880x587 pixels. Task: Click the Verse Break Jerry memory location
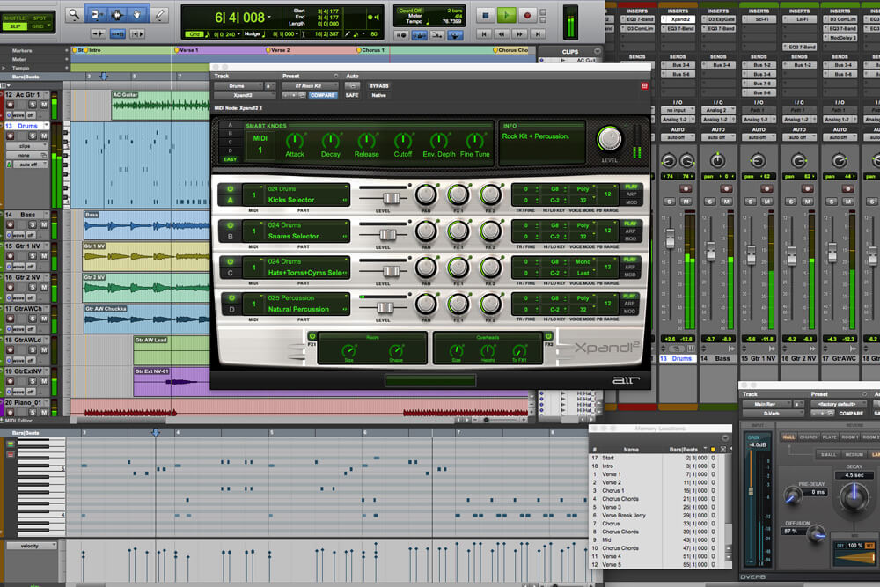[654, 515]
